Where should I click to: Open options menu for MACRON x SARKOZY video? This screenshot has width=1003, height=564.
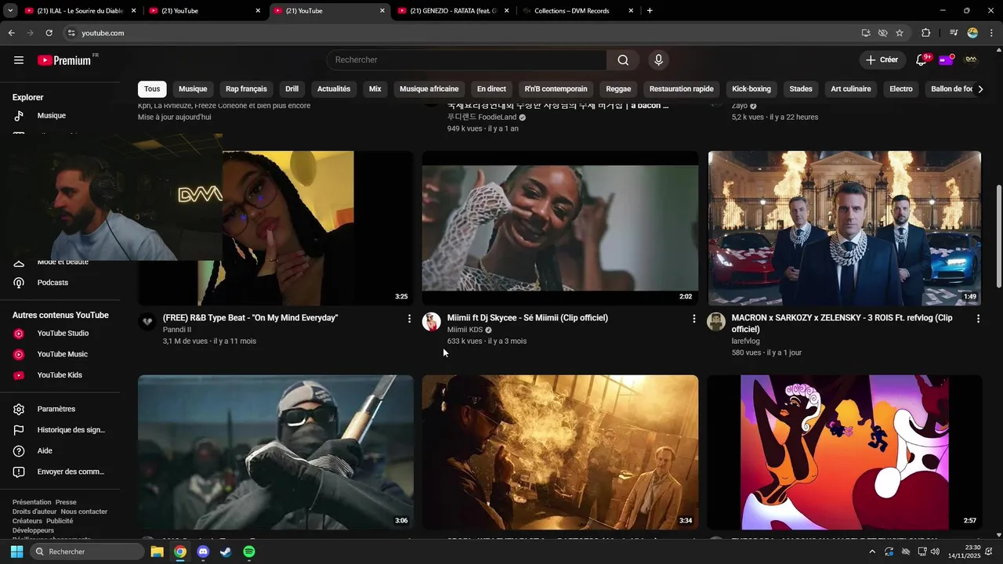click(x=978, y=319)
